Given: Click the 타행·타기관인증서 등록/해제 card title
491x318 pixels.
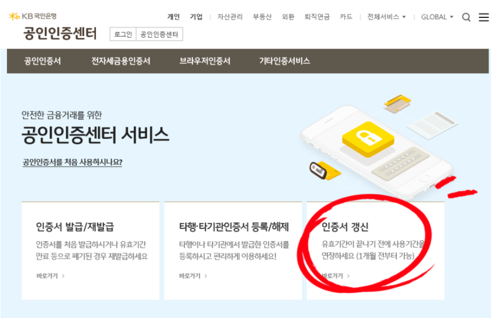Looking at the screenshot, I should pyautogui.click(x=234, y=227).
